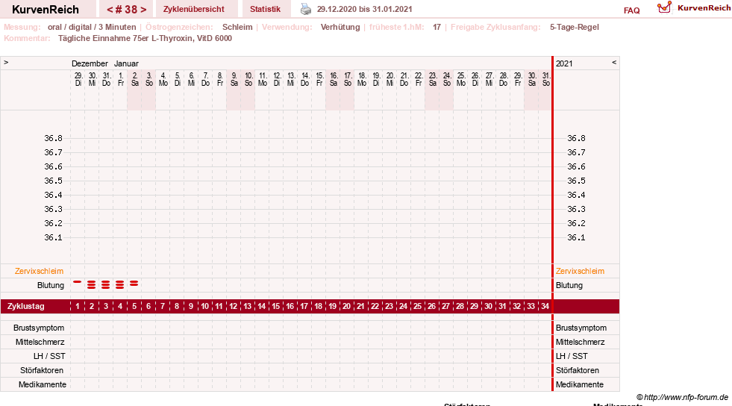The height and width of the screenshot is (406, 732).
Task: Click date column 29. Di
Action: point(78,79)
